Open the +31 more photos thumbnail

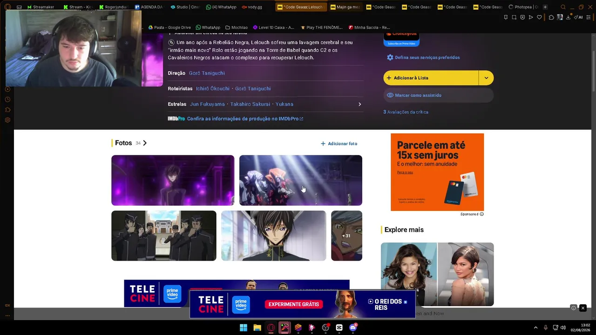pyautogui.click(x=346, y=236)
